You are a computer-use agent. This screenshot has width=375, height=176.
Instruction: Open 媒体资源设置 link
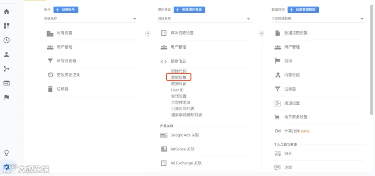pyautogui.click(x=182, y=33)
